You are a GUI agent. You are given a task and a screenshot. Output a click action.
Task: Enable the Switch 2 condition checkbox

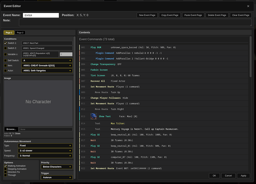(6, 48)
